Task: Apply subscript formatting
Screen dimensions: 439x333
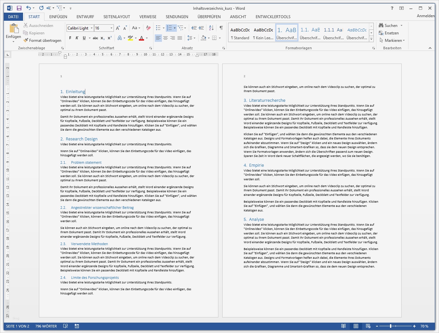Action: [x=102, y=38]
